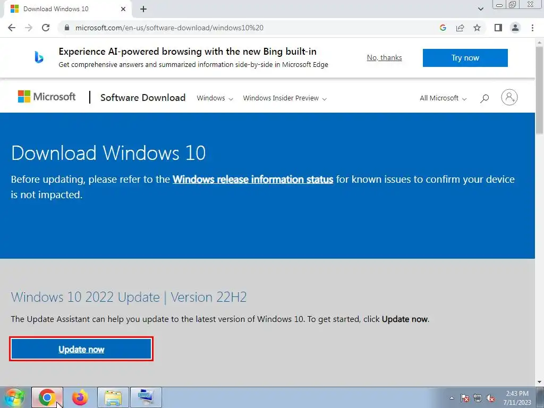Reload the page with the refresh icon
This screenshot has width=544, height=408.
pyautogui.click(x=46, y=28)
